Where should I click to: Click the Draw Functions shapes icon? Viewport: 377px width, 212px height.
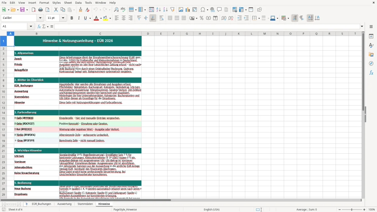[260, 10]
